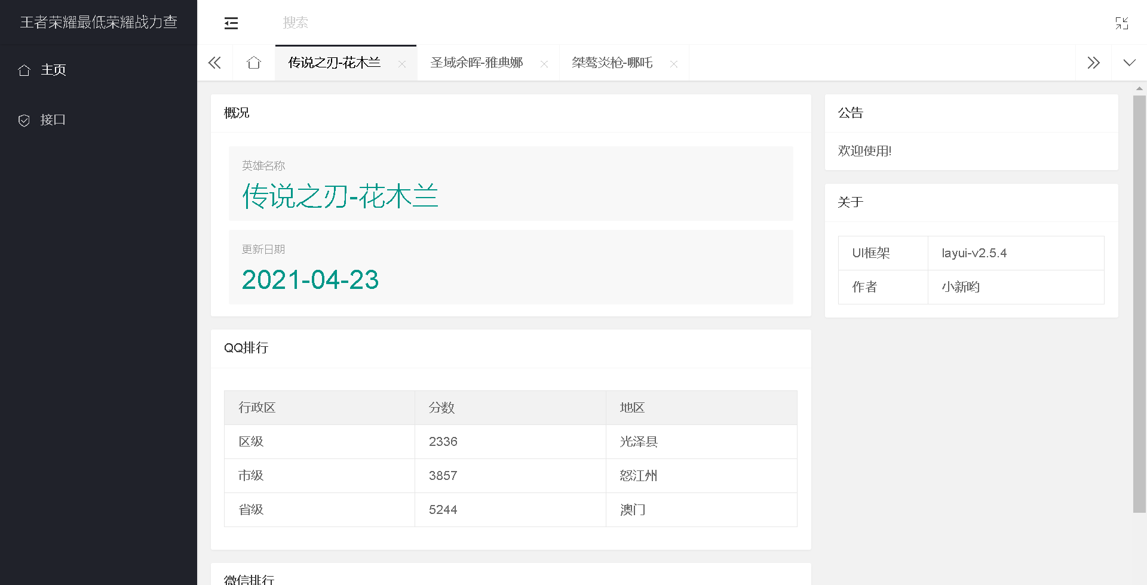Select the 传说之刃-花木兰 tab

click(x=335, y=62)
